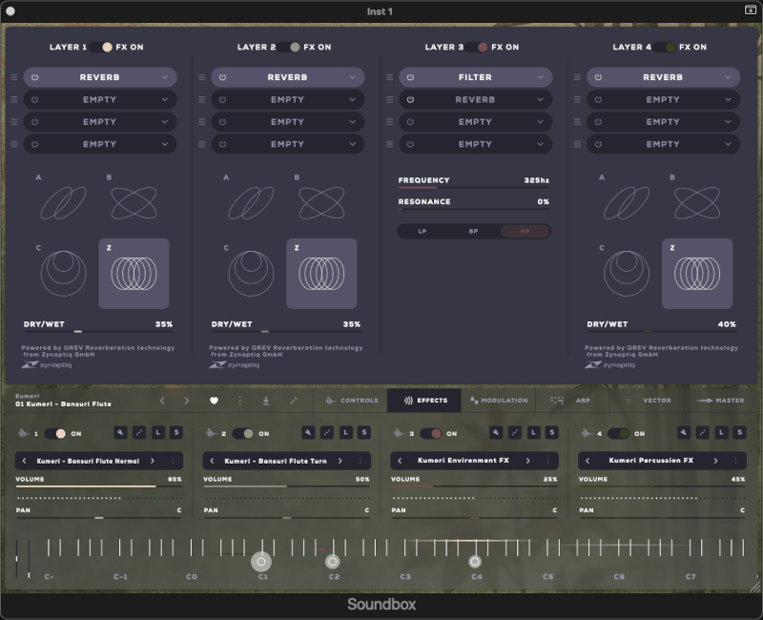Go to the next preset arrow
This screenshot has height=620, width=763.
[x=186, y=401]
